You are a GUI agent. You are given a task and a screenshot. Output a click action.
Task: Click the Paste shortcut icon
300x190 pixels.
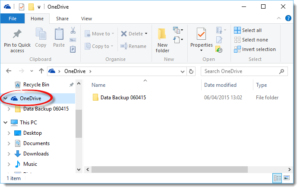[x=73, y=49]
